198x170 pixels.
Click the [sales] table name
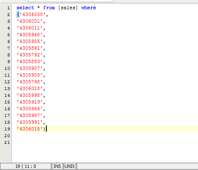68,8
